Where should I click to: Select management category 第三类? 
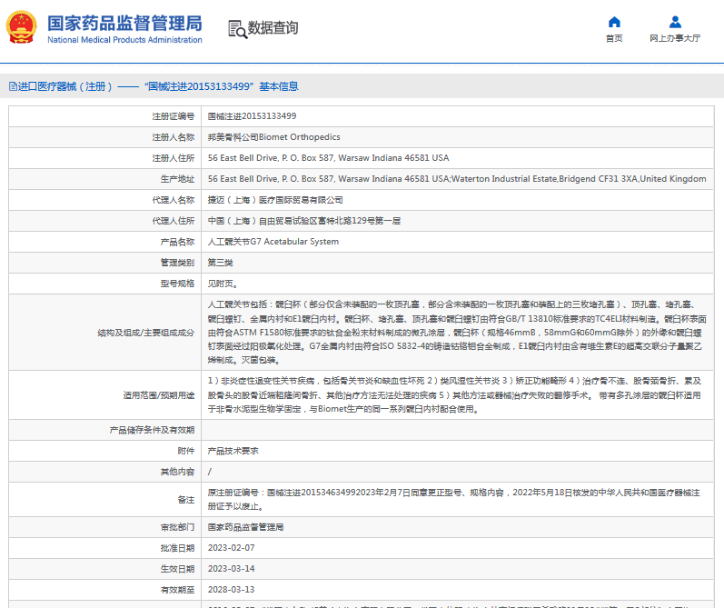(x=220, y=263)
